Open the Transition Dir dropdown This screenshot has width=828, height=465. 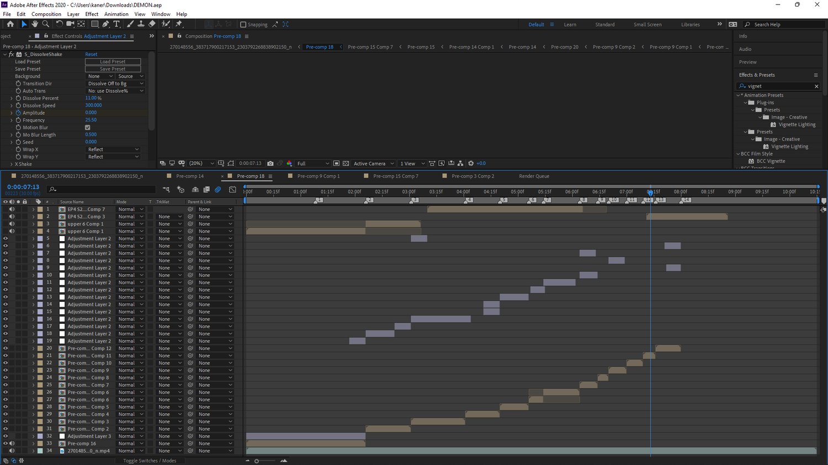pos(115,84)
